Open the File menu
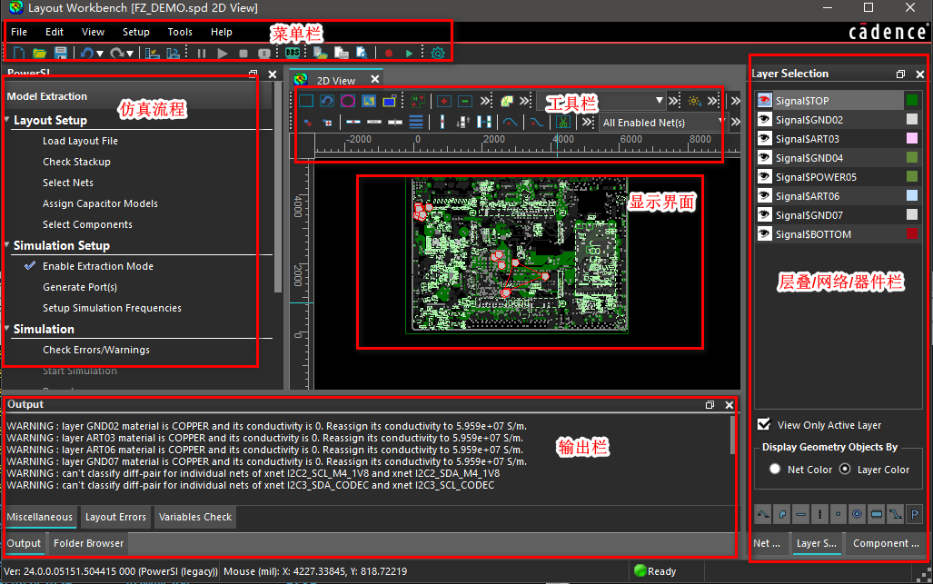This screenshot has height=584, width=933. click(19, 32)
